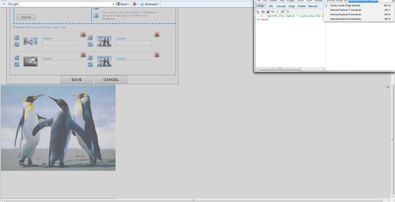Select Internet Explorer 9 standards mode
Viewport: 395px width, 202px height.
click(x=359, y=19)
